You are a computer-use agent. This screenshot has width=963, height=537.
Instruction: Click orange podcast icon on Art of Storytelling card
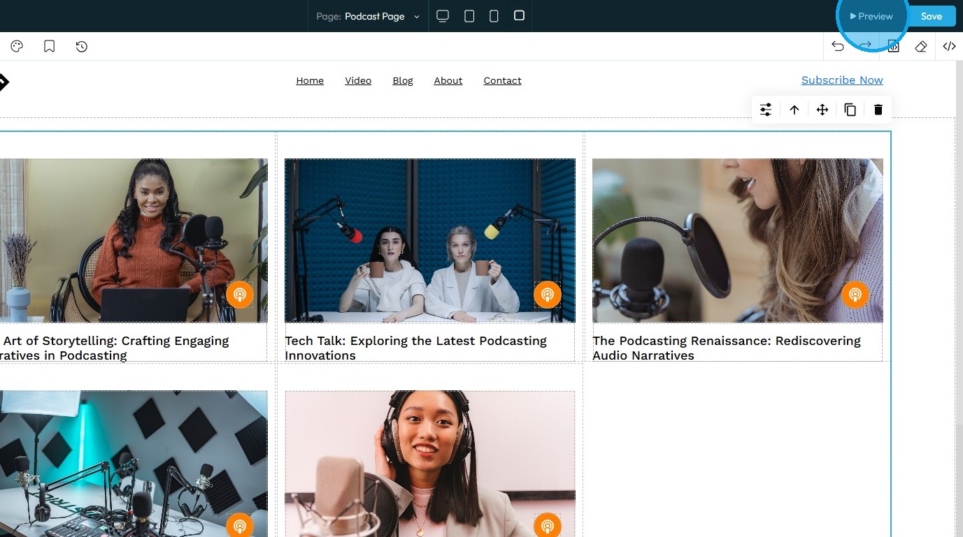[x=240, y=295]
